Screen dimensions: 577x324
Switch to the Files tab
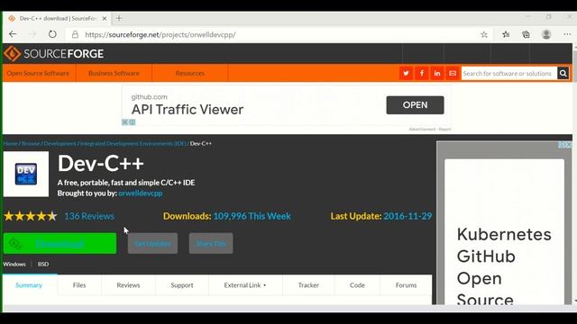click(79, 285)
